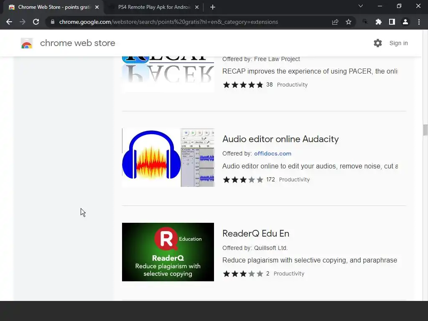
Task: Open the ReaderQ Edu En title
Action: click(x=256, y=233)
